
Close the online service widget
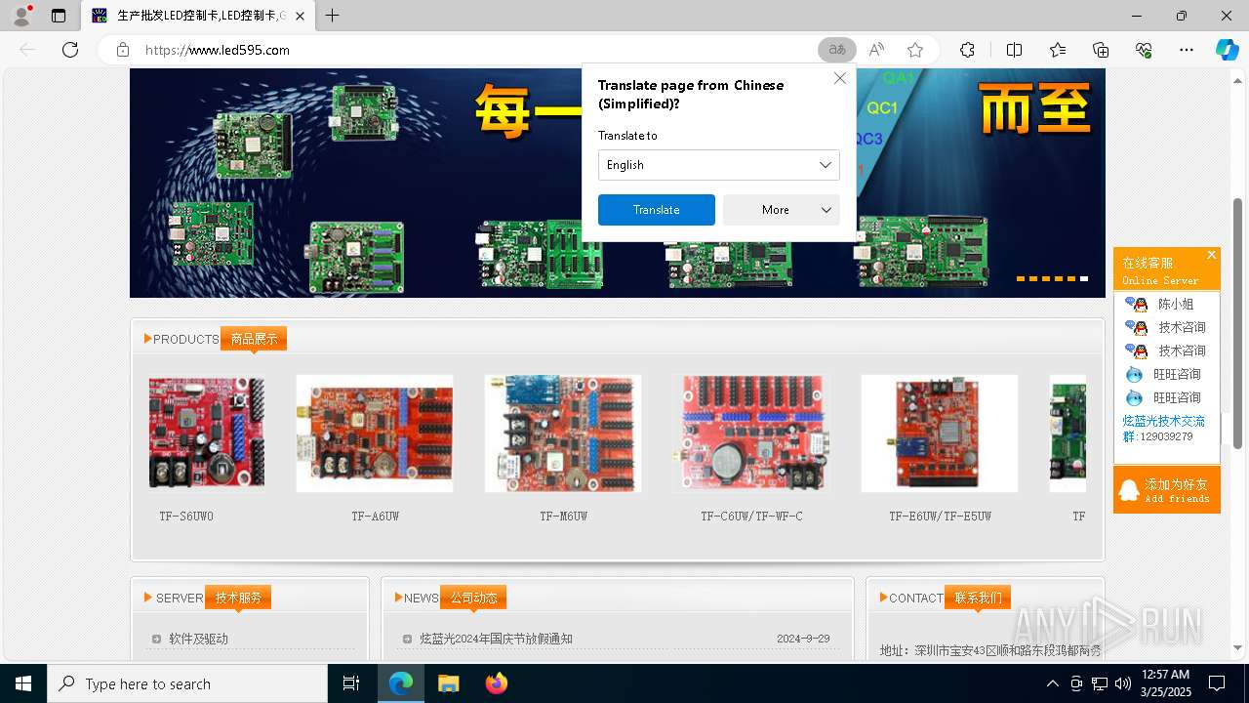coord(1212,255)
